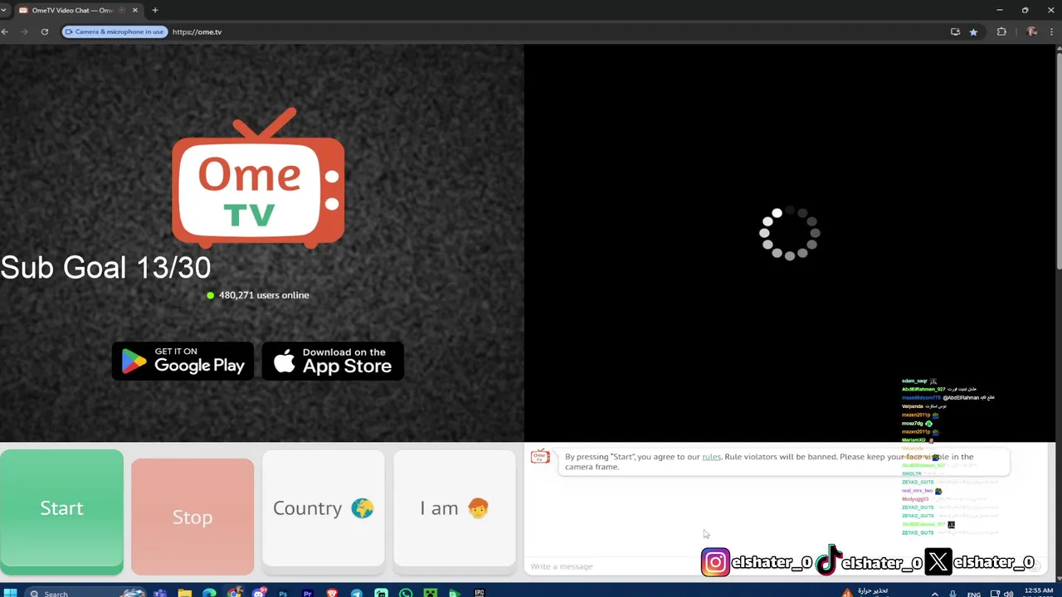Open Epic Games Launcher from taskbar
Viewport: 1062px width, 597px height.
[480, 593]
